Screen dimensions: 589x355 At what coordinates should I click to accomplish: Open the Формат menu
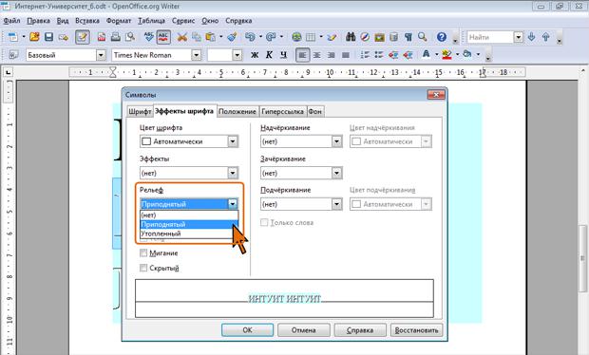click(119, 21)
